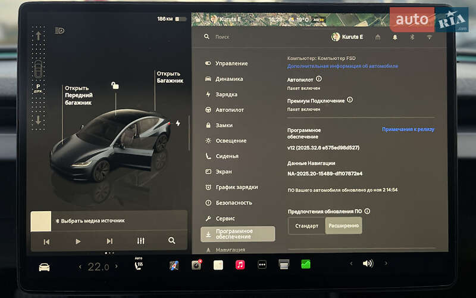Skip to next track

point(109,241)
